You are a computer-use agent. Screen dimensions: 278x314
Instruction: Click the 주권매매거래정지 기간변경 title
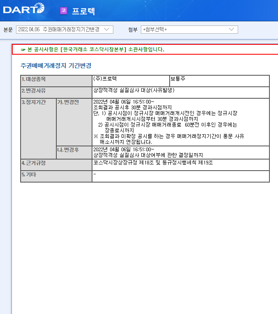click(x=56, y=65)
